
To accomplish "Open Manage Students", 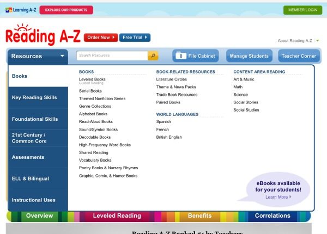I will tap(249, 56).
